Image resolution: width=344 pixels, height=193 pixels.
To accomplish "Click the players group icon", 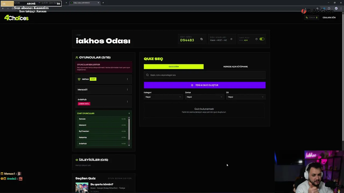I will click(77, 57).
